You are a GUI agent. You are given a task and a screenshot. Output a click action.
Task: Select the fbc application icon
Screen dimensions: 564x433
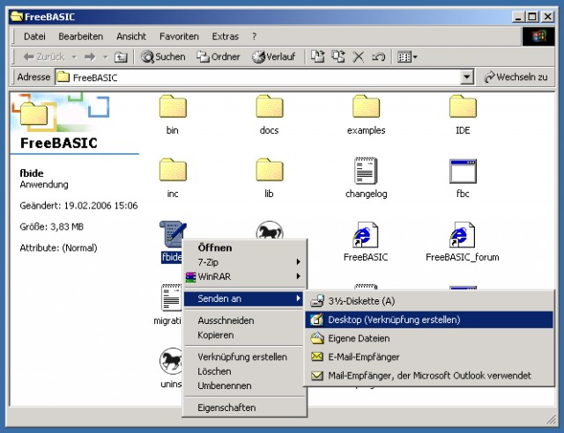pos(463,171)
